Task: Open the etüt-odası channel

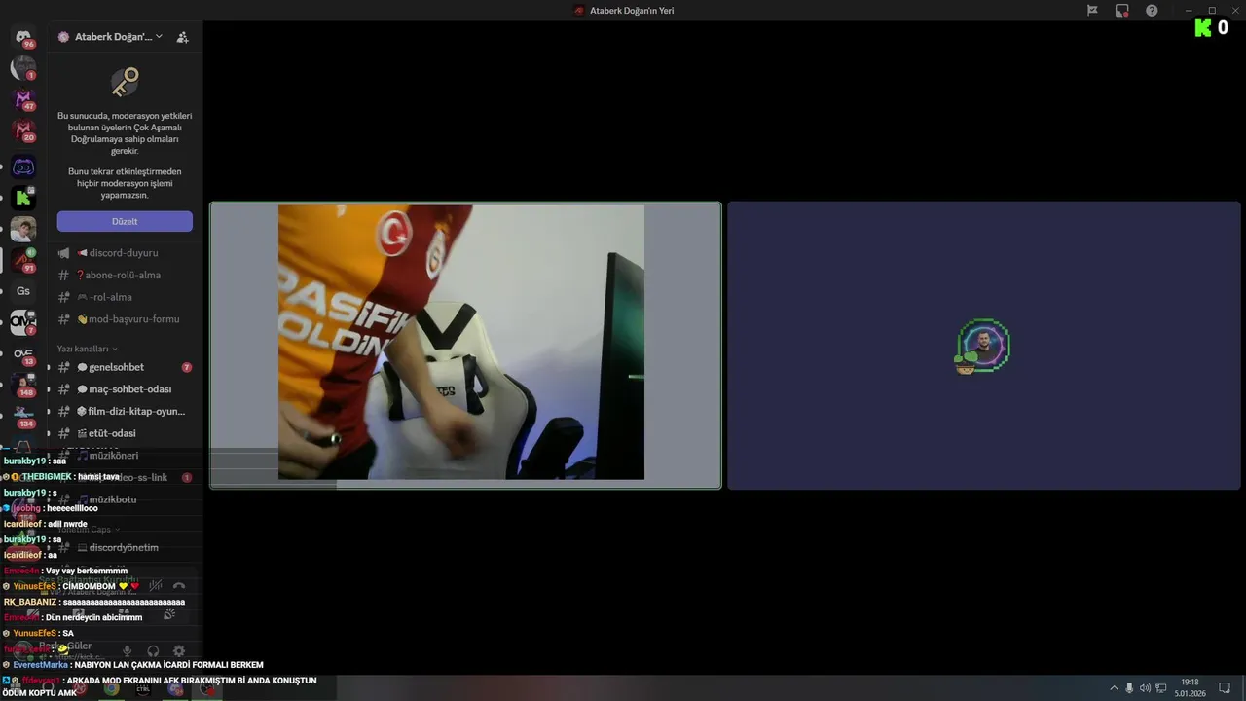Action: point(124,433)
